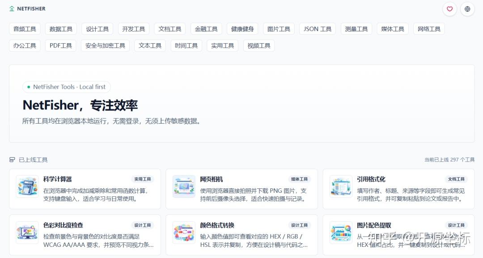The width and height of the screenshot is (483, 258).
Task: Click the 设计工具 tag on 色彩对比度检查
Action: click(143, 225)
